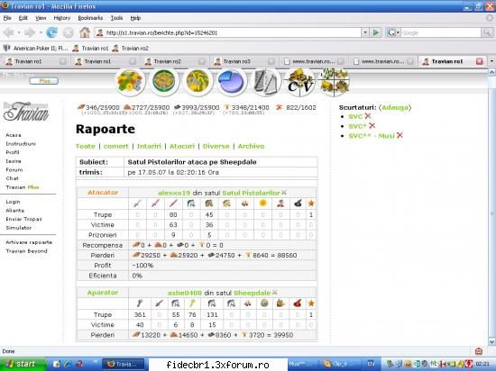496x371 pixels.
Task: Open Travian Beyond sidebar link
Action: click(26, 251)
